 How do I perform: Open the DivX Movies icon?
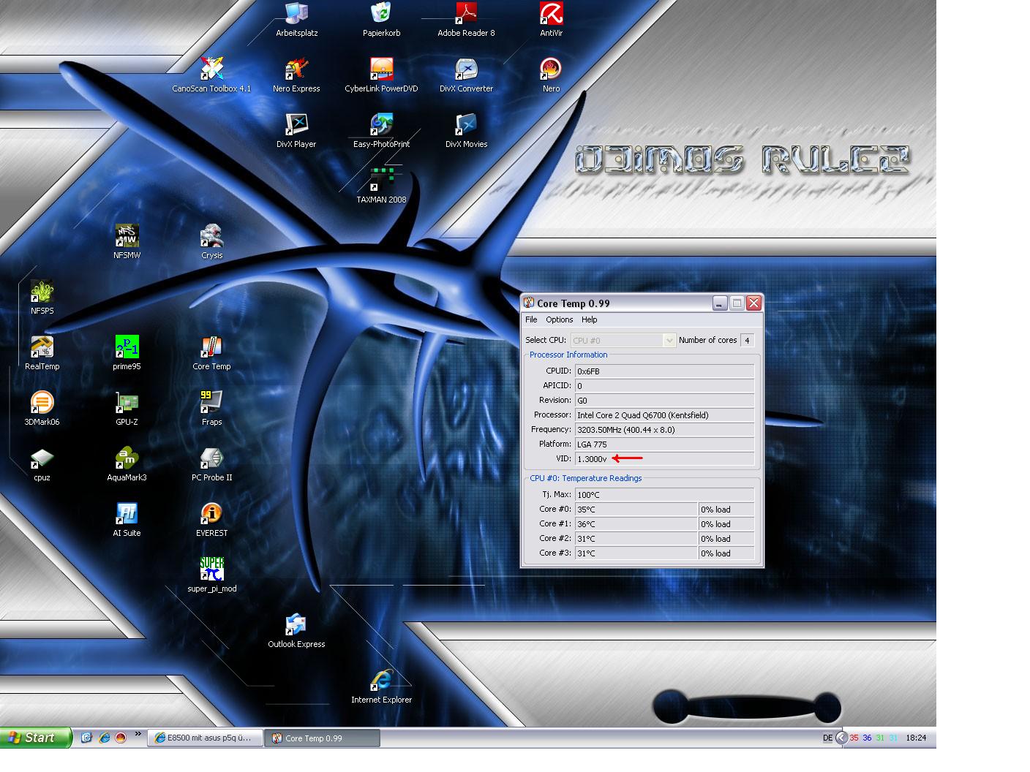pos(466,131)
